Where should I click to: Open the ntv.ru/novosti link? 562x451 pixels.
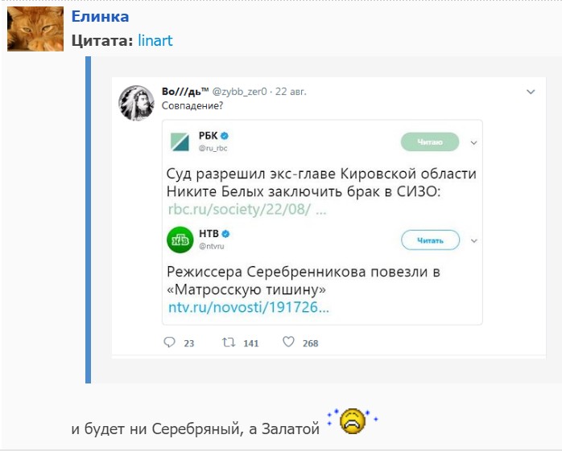(249, 307)
